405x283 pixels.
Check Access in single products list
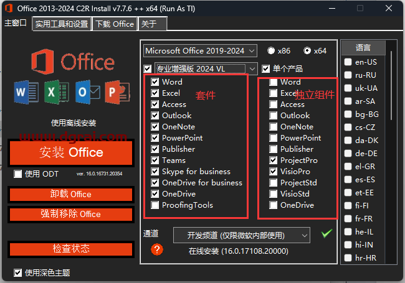pyautogui.click(x=273, y=104)
